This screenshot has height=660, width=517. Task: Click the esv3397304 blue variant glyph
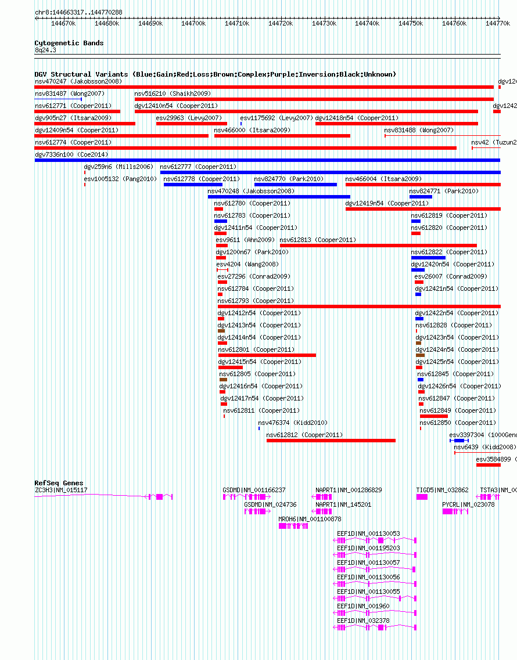[x=459, y=441]
